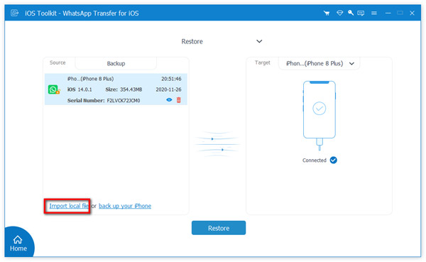The height and width of the screenshot is (262, 426).
Task: Click the connected phone illustration
Action: (319, 116)
